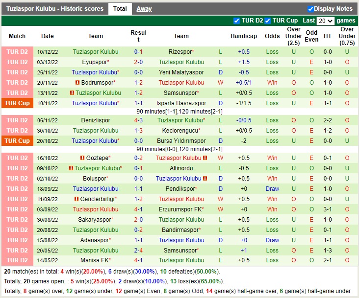Viewport: 359px width, 298px height.
Task: Click handicap value -1/1.5 in Isparta row
Action: (x=244, y=103)
